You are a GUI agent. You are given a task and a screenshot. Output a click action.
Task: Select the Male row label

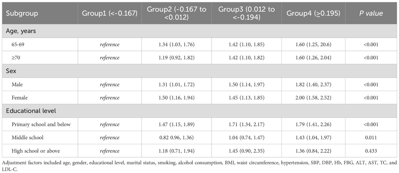pyautogui.click(x=17, y=84)
